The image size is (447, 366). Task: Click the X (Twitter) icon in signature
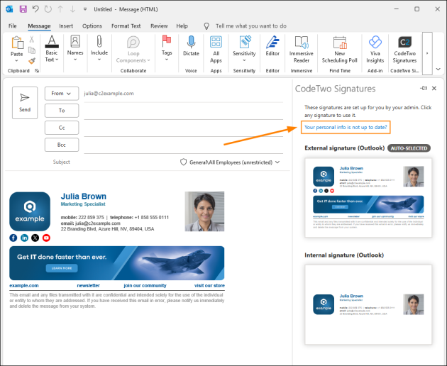[35, 238]
